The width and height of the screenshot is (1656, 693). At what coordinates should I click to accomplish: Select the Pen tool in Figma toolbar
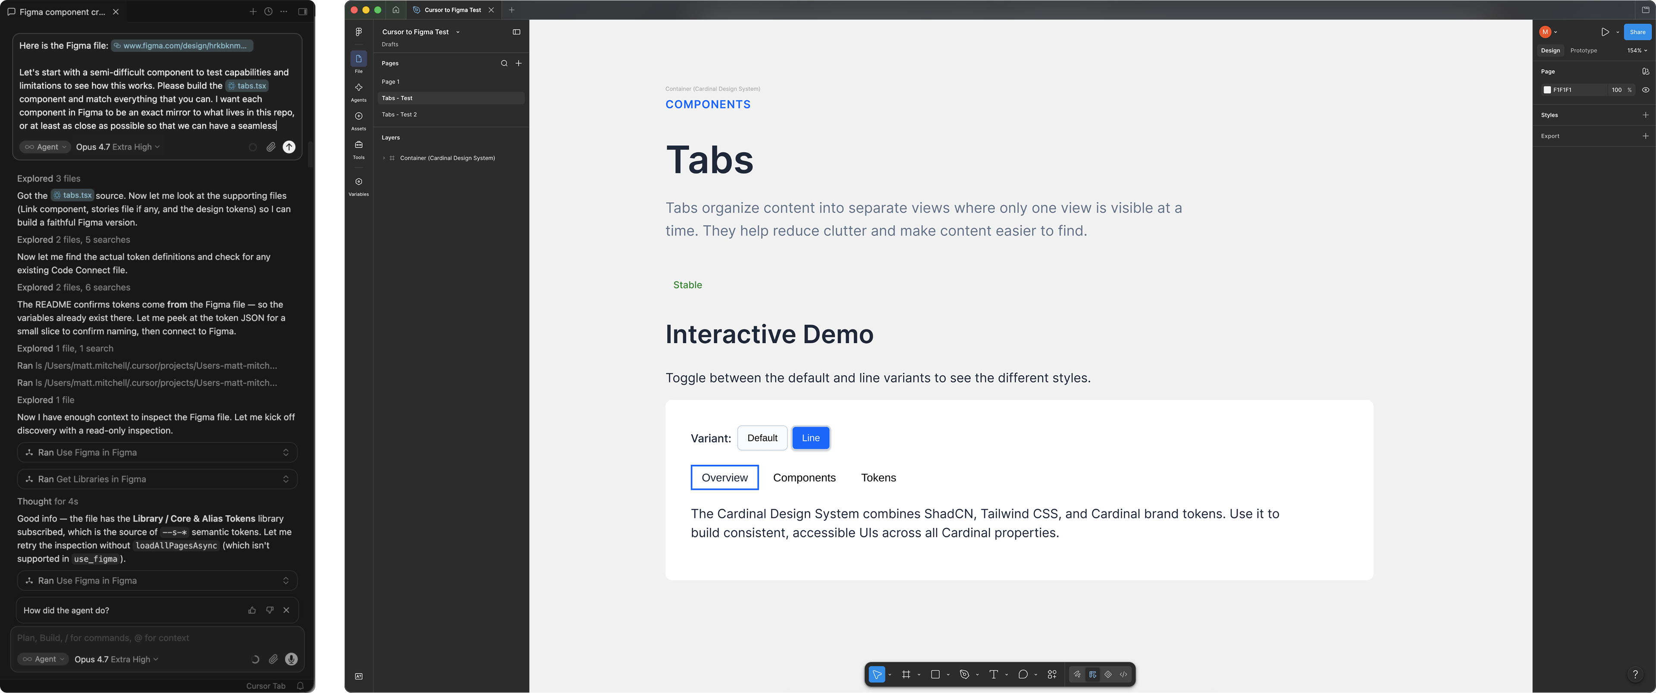click(964, 674)
